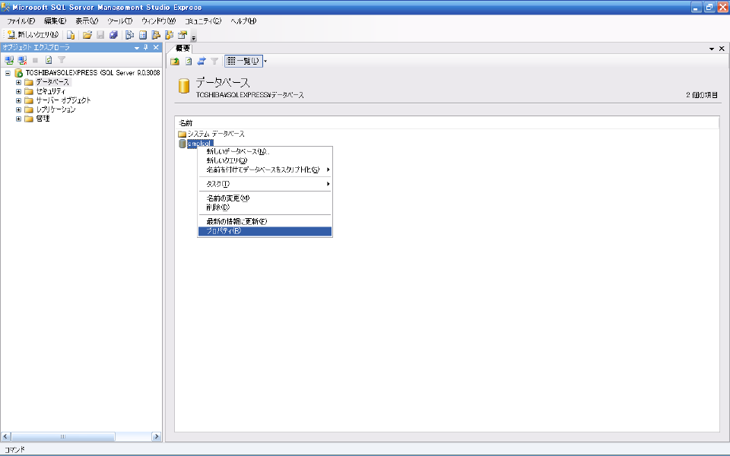Expand the レプリケーション tree node
730x456 pixels.
pyautogui.click(x=18, y=109)
